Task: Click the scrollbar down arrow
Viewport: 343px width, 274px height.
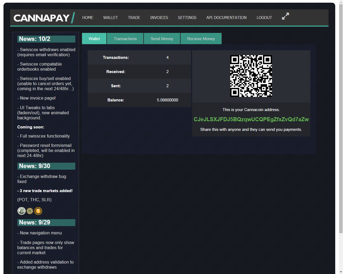Action: tap(341, 272)
